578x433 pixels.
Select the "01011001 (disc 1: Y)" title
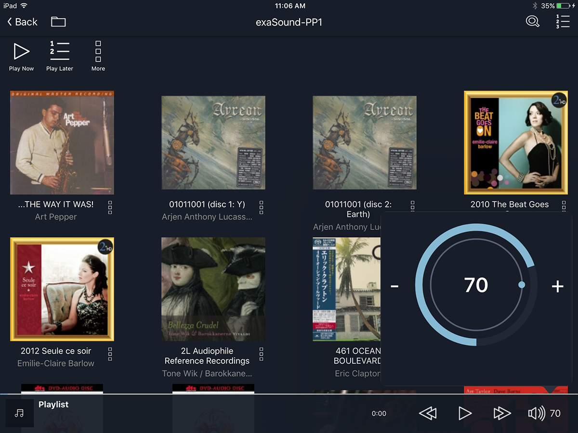click(x=207, y=204)
